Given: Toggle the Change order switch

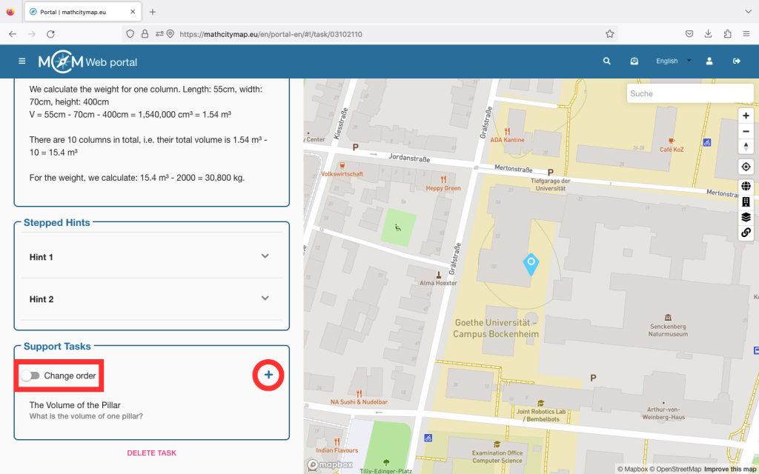Looking at the screenshot, I should coord(30,375).
